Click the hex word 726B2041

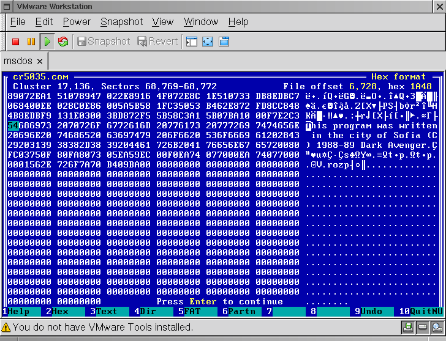click(178, 145)
